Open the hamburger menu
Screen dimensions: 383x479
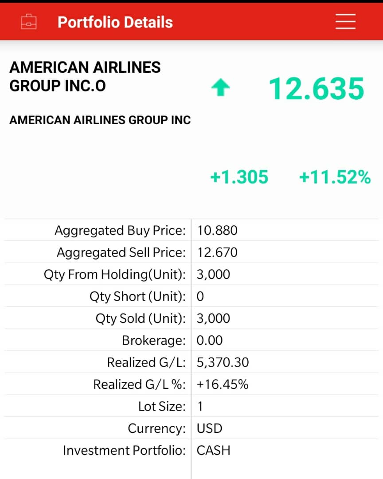(345, 21)
